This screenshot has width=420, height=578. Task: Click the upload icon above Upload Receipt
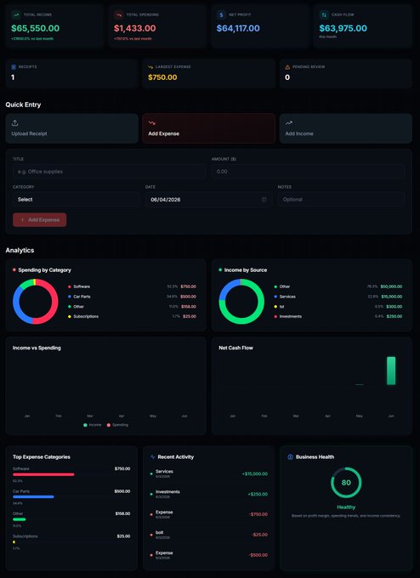click(14, 122)
